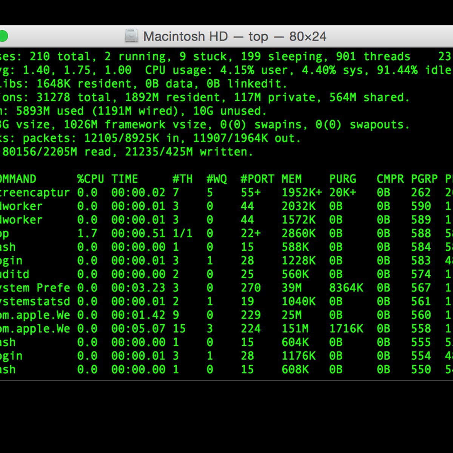Viewport: 453px width, 453px height.
Task: Select the '21235/425M written.' value
Action: 189,152
